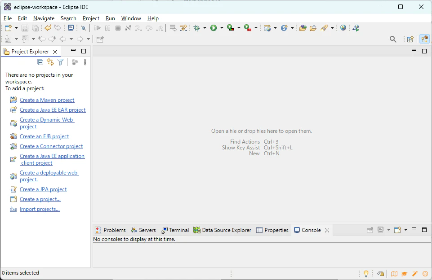Screen dimensions: 432x280
Task: Toggle Skip All Breakpoints
Action: tap(84, 28)
